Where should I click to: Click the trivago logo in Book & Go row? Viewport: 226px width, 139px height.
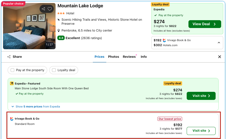click(12, 119)
